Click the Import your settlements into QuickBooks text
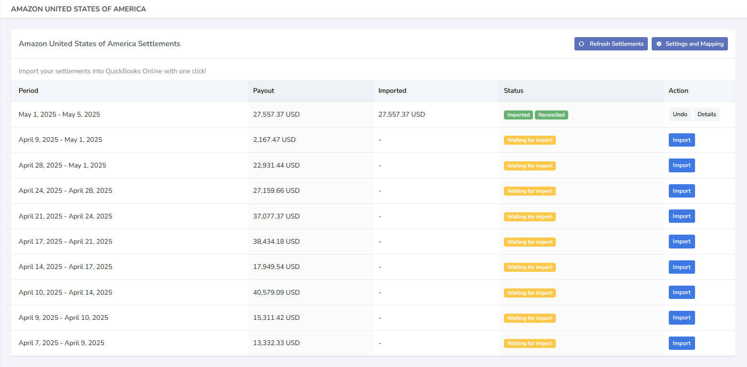Image resolution: width=747 pixels, height=367 pixels. 113,71
